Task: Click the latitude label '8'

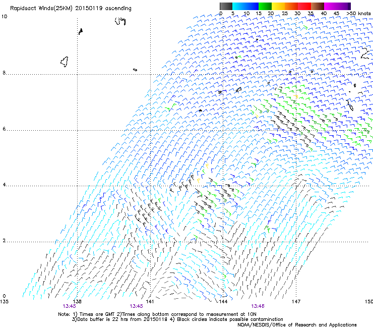Action: click(x=4, y=73)
